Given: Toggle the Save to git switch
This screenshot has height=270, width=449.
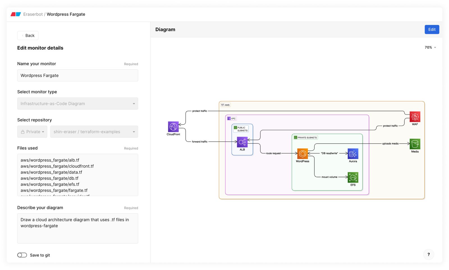Looking at the screenshot, I should [x=22, y=255].
